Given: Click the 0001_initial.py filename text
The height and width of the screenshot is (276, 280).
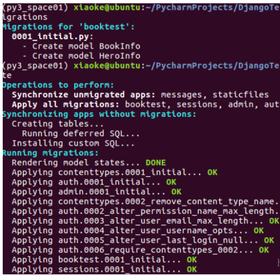Looking at the screenshot, I should click(x=53, y=36).
